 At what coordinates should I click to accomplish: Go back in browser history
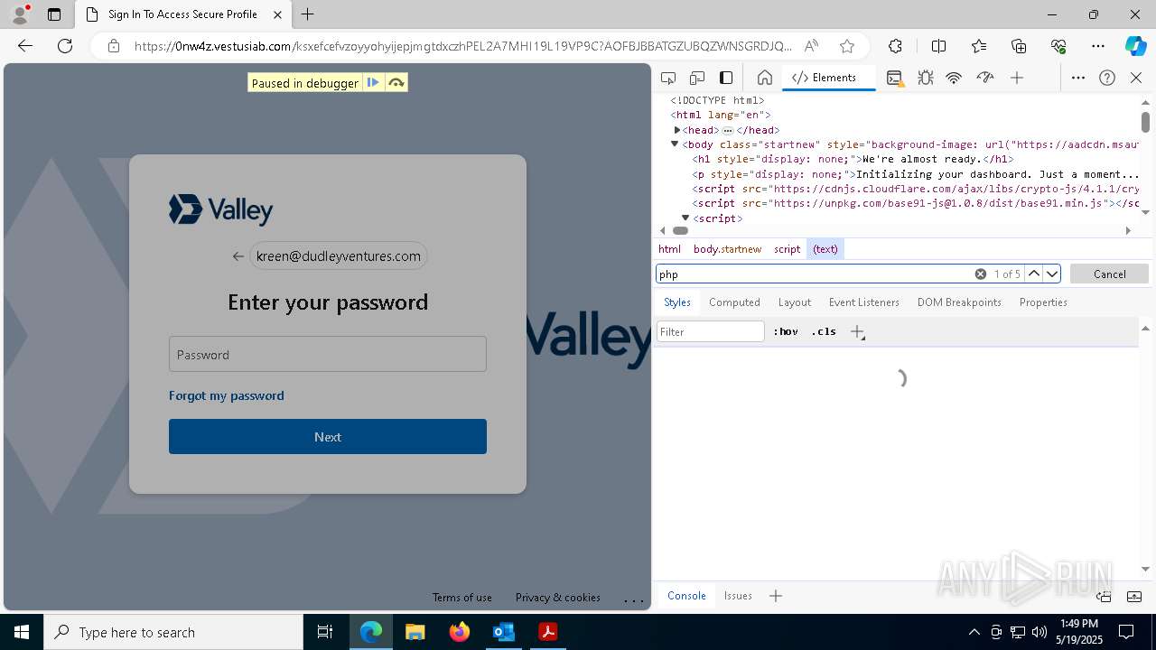point(25,46)
